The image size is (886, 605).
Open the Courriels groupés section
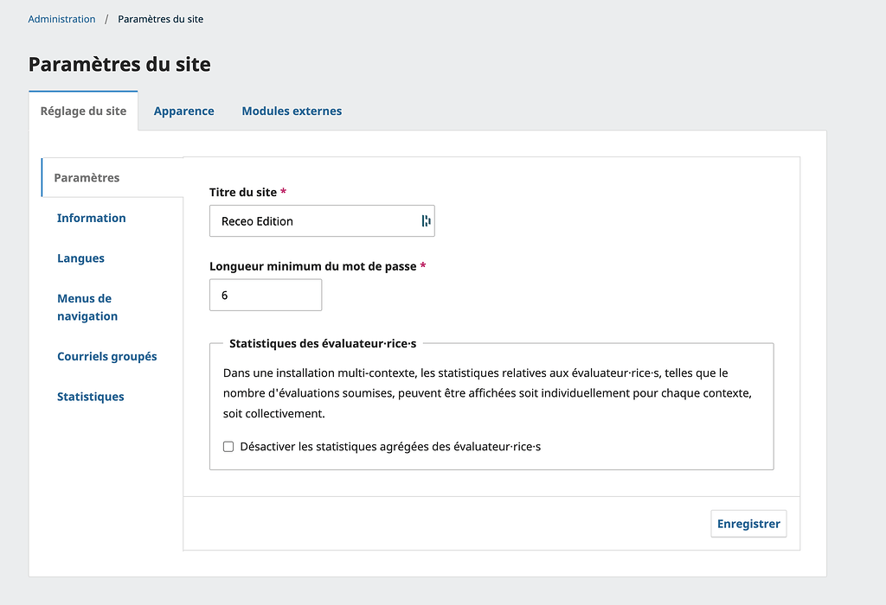(x=106, y=356)
